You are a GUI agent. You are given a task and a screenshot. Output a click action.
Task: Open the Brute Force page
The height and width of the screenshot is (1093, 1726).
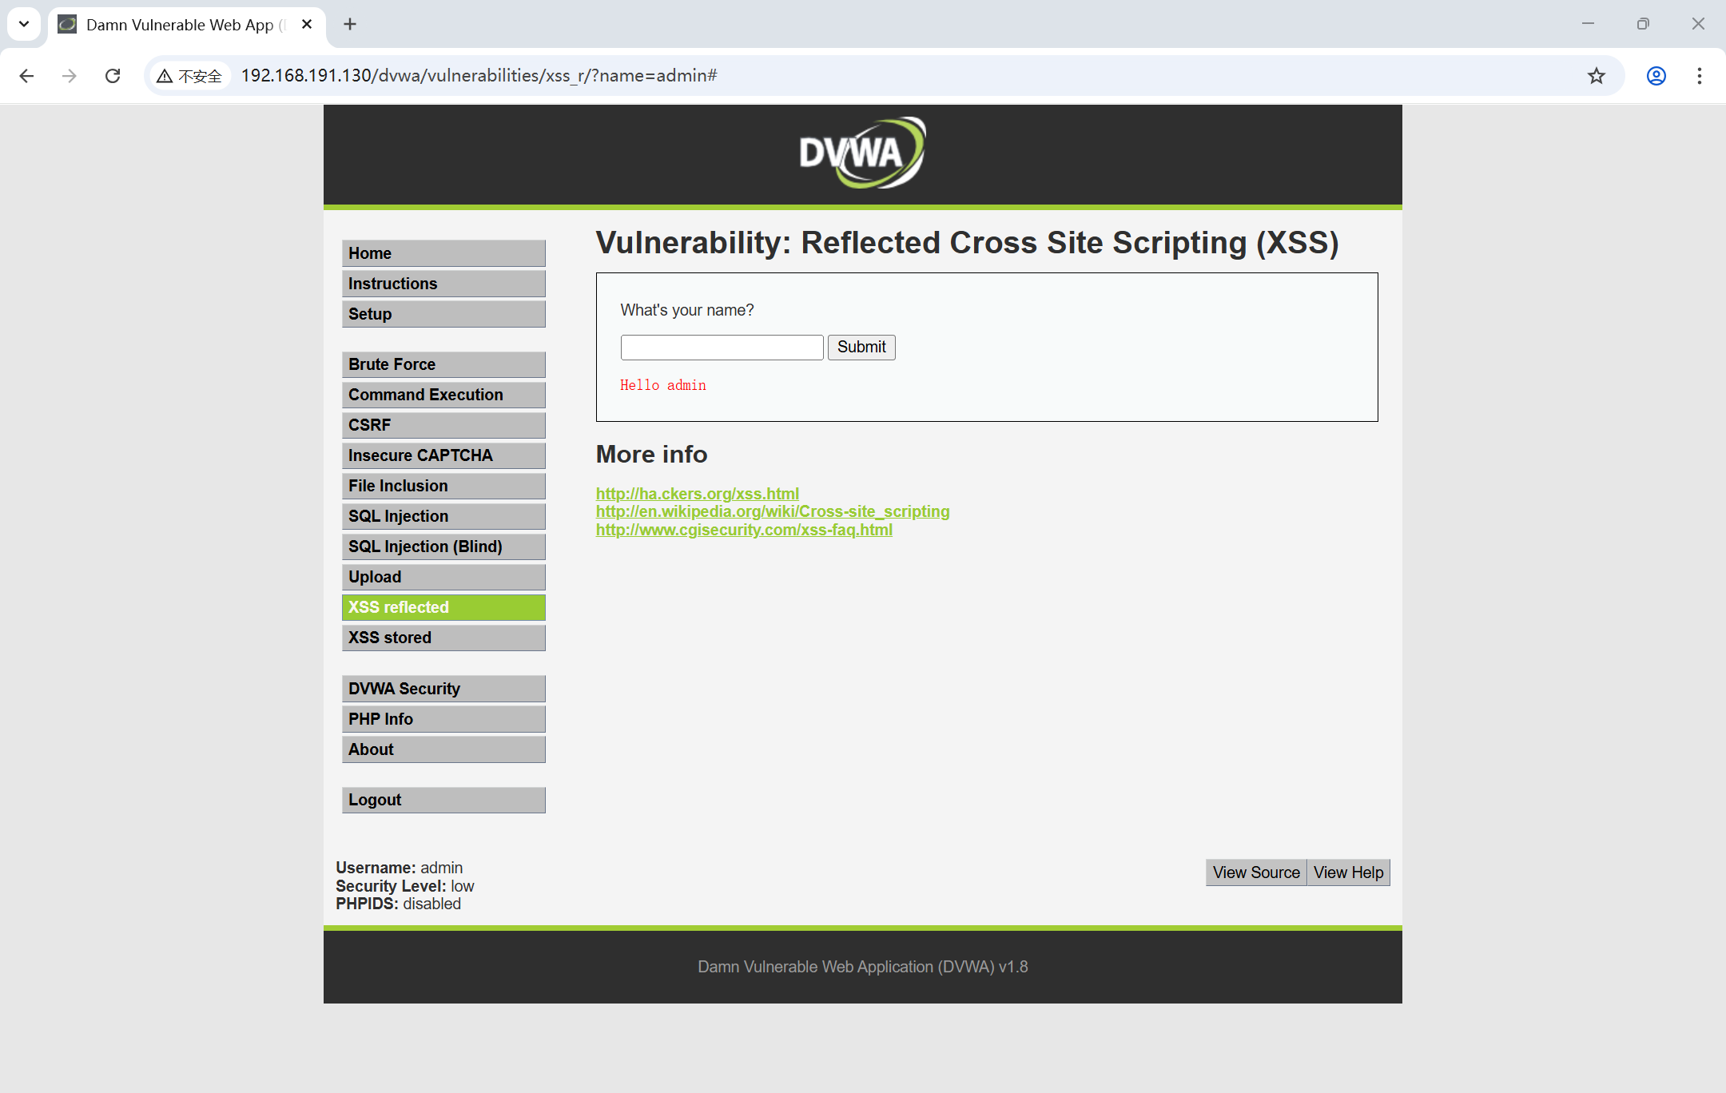coord(443,364)
